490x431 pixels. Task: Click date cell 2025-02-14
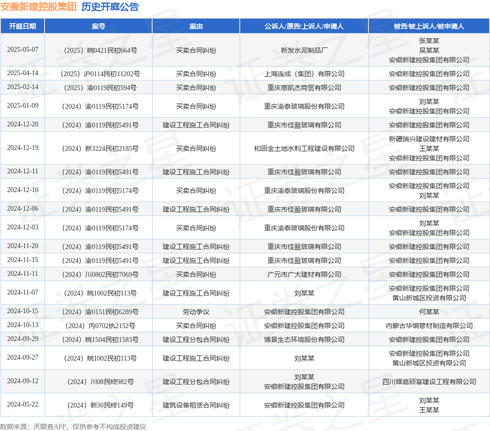[22, 87]
